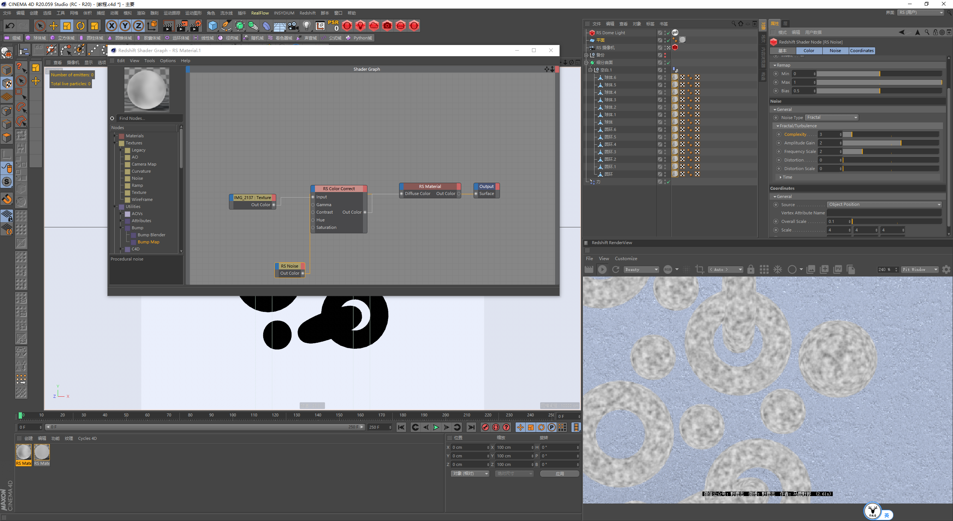Click the 应用 apply button

pyautogui.click(x=560, y=473)
